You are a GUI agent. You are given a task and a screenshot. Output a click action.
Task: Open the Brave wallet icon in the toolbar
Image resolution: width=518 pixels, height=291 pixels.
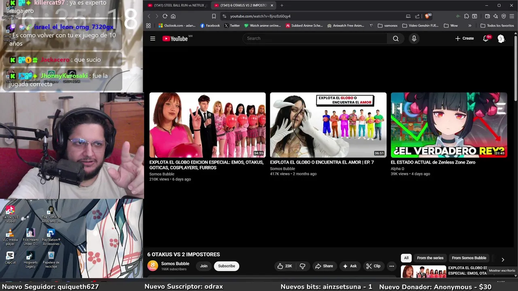(487, 16)
